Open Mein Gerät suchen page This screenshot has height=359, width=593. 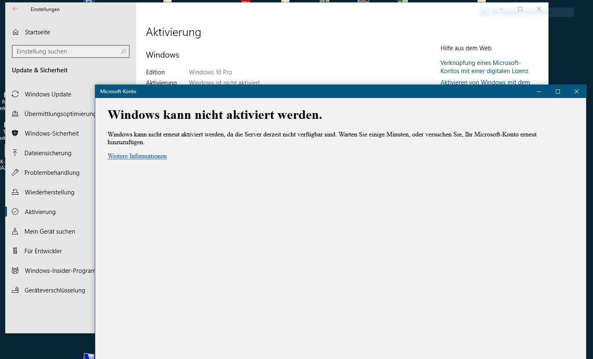click(49, 232)
